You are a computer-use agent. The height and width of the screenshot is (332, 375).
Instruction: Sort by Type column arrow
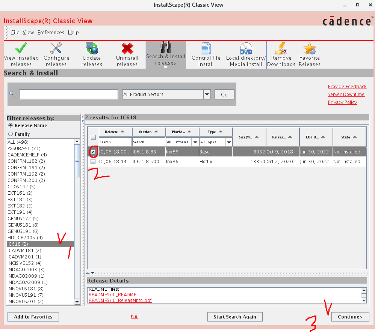(x=221, y=132)
